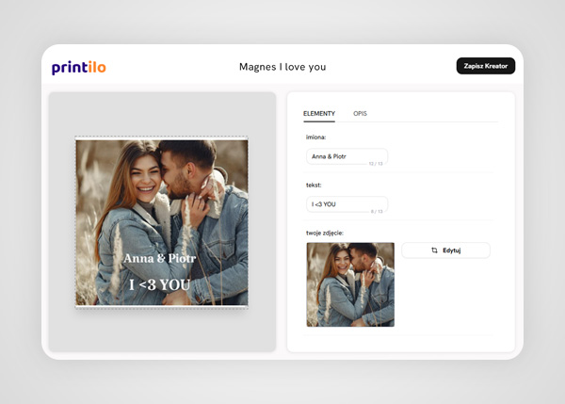Click the Zapisz Kreator button
This screenshot has height=404, width=565.
click(x=486, y=66)
